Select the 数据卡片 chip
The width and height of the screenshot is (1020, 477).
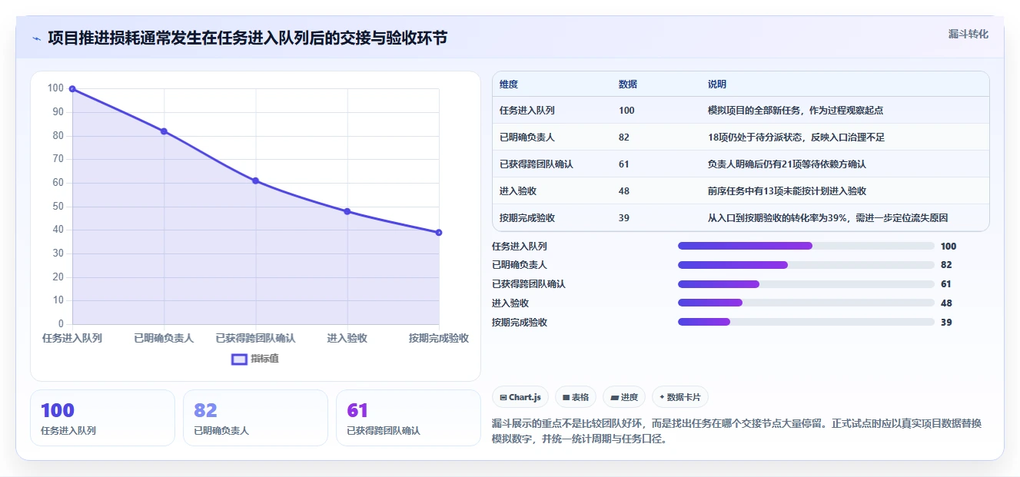pyautogui.click(x=680, y=397)
